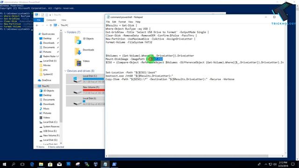Open the recent locations dropdown in Explorer
This screenshot has width=299, height=168.
pos(47,25)
